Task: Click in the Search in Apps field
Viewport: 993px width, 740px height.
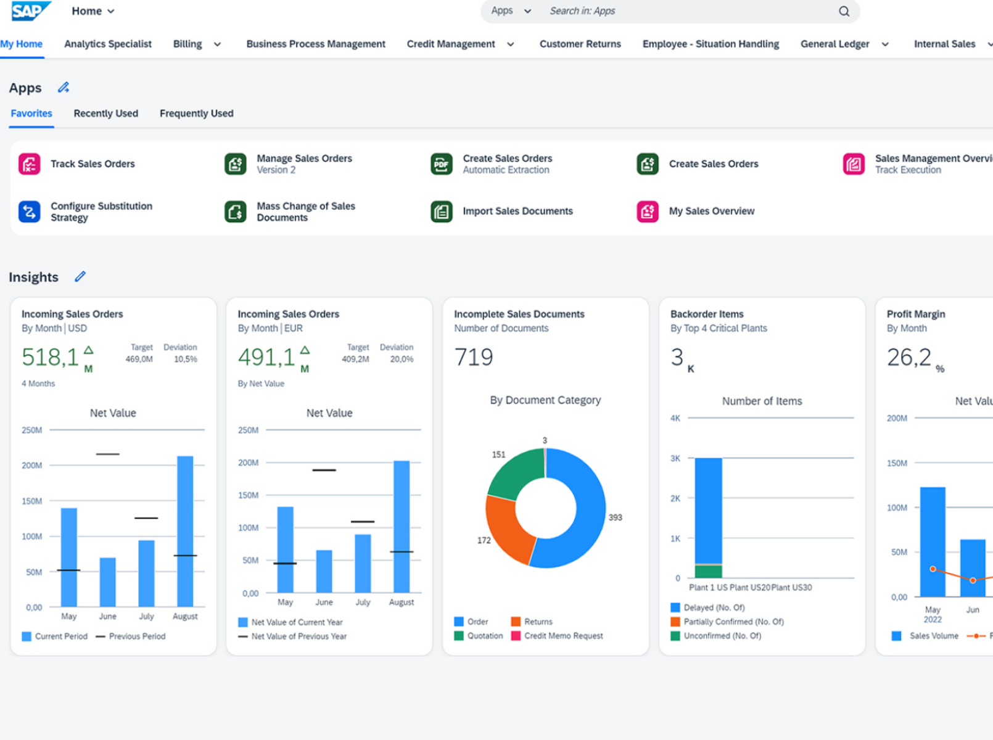Action: tap(688, 11)
